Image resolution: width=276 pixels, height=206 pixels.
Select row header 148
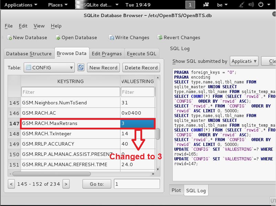pos(14,134)
